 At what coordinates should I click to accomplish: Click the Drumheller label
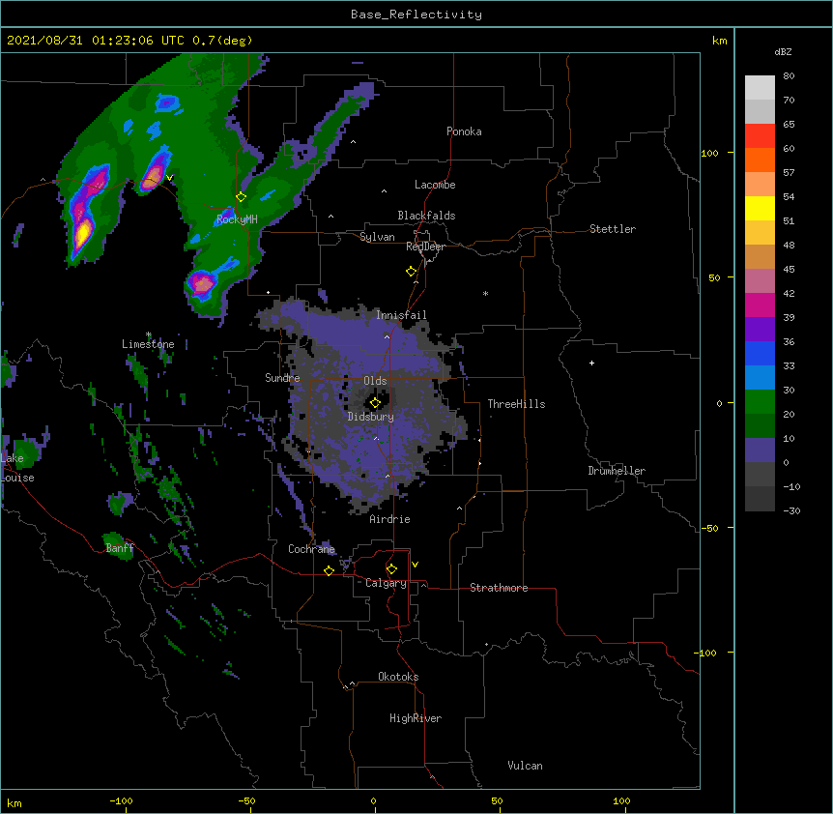coord(617,471)
